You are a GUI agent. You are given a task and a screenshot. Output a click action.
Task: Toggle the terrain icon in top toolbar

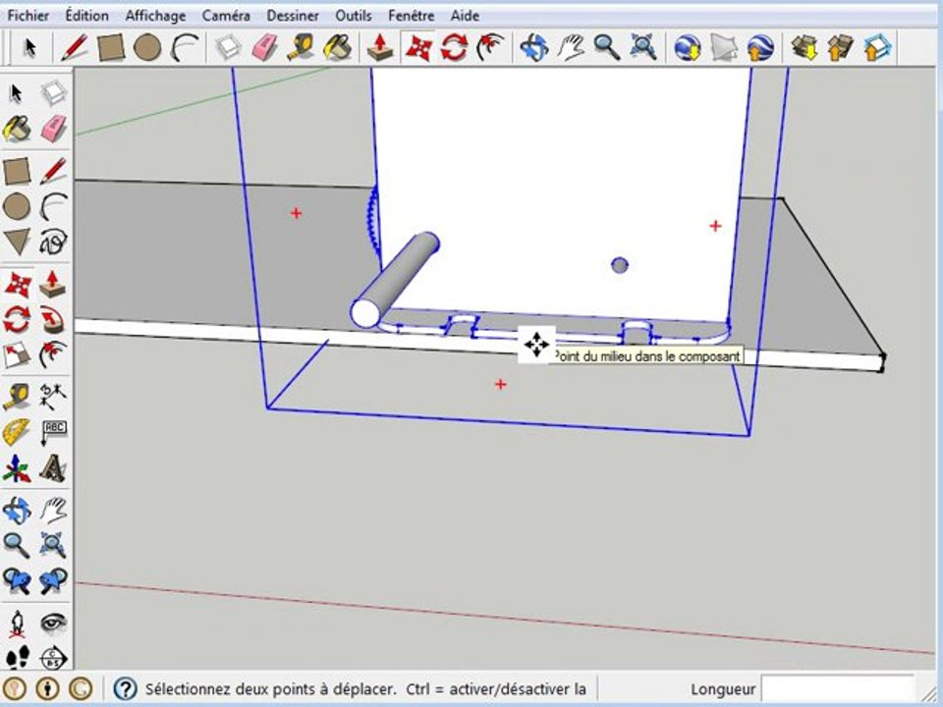coord(724,47)
